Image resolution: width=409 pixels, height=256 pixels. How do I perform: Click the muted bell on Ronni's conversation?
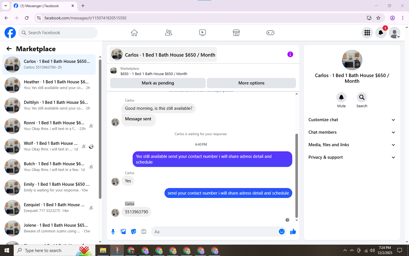coord(91,126)
